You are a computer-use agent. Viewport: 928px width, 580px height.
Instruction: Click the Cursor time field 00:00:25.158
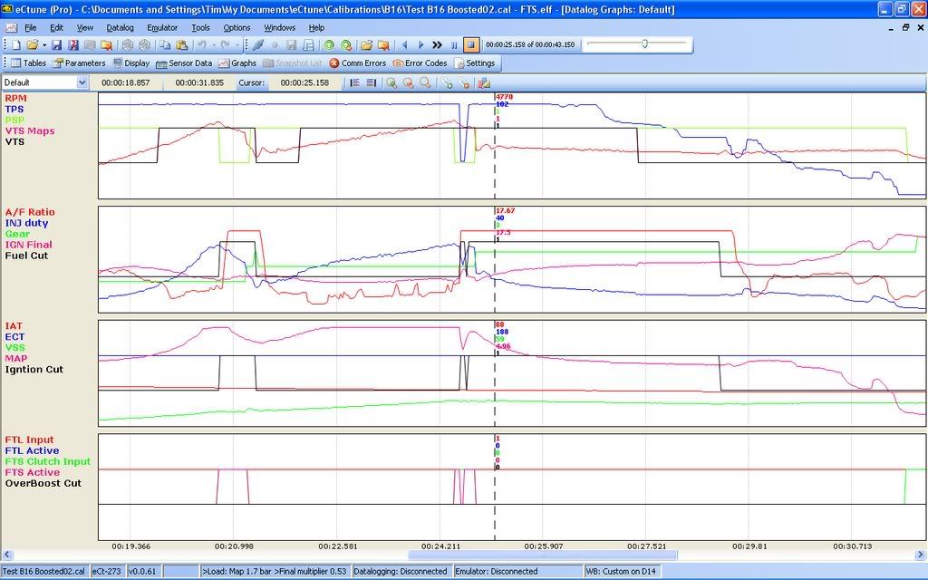(304, 82)
